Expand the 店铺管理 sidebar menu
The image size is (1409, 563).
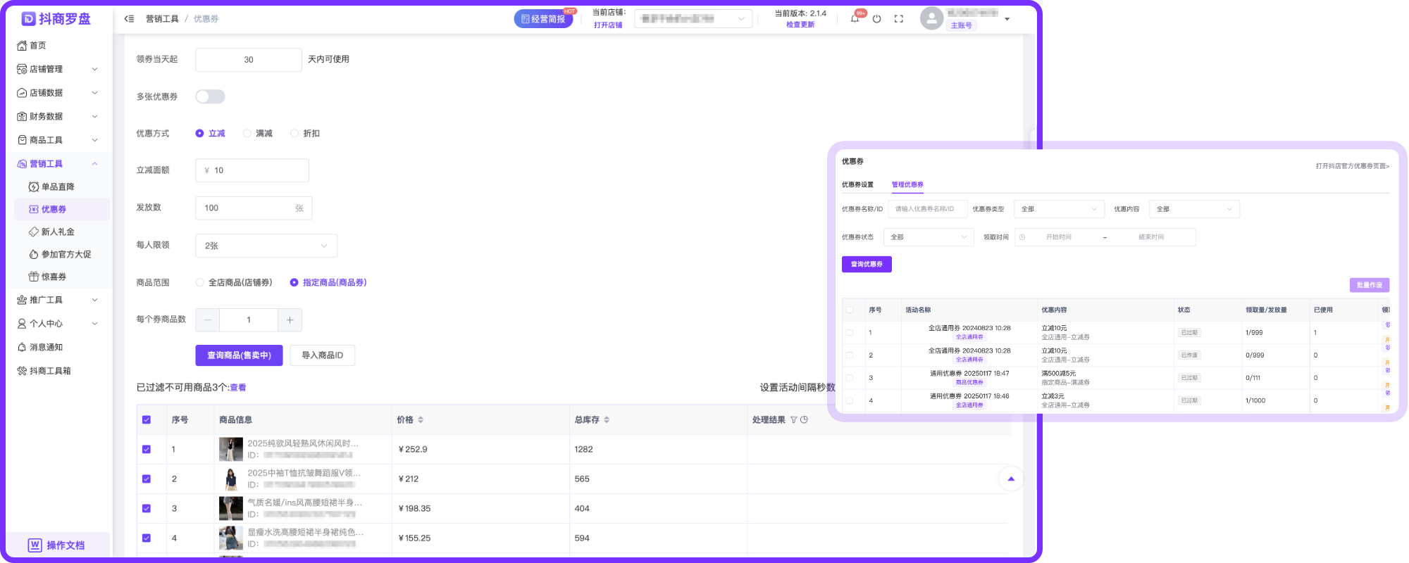(x=56, y=69)
